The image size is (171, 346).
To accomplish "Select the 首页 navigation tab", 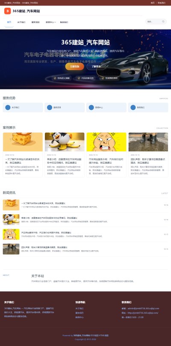I will [9, 22].
